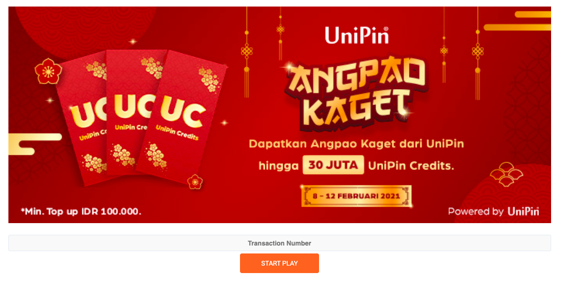Screen dimensions: 567x288
Task: Click the small red flower below the right envelope
Action: click(195, 182)
